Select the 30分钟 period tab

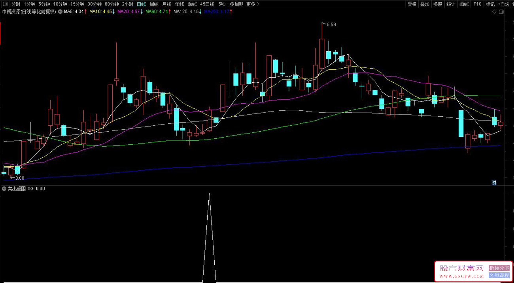(95, 4)
